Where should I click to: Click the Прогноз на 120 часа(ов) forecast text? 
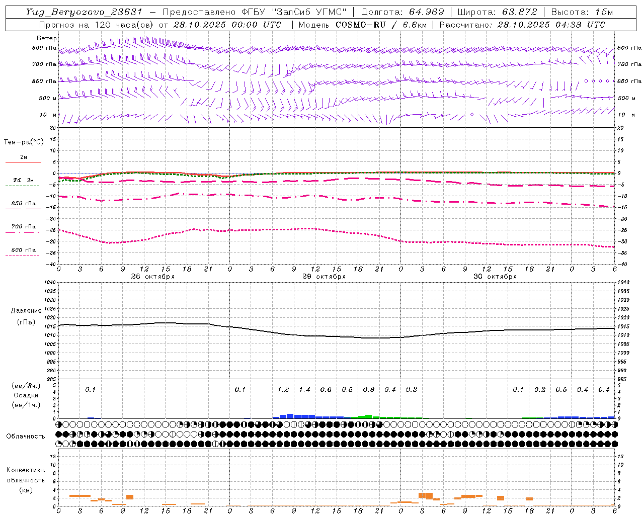[x=97, y=25]
